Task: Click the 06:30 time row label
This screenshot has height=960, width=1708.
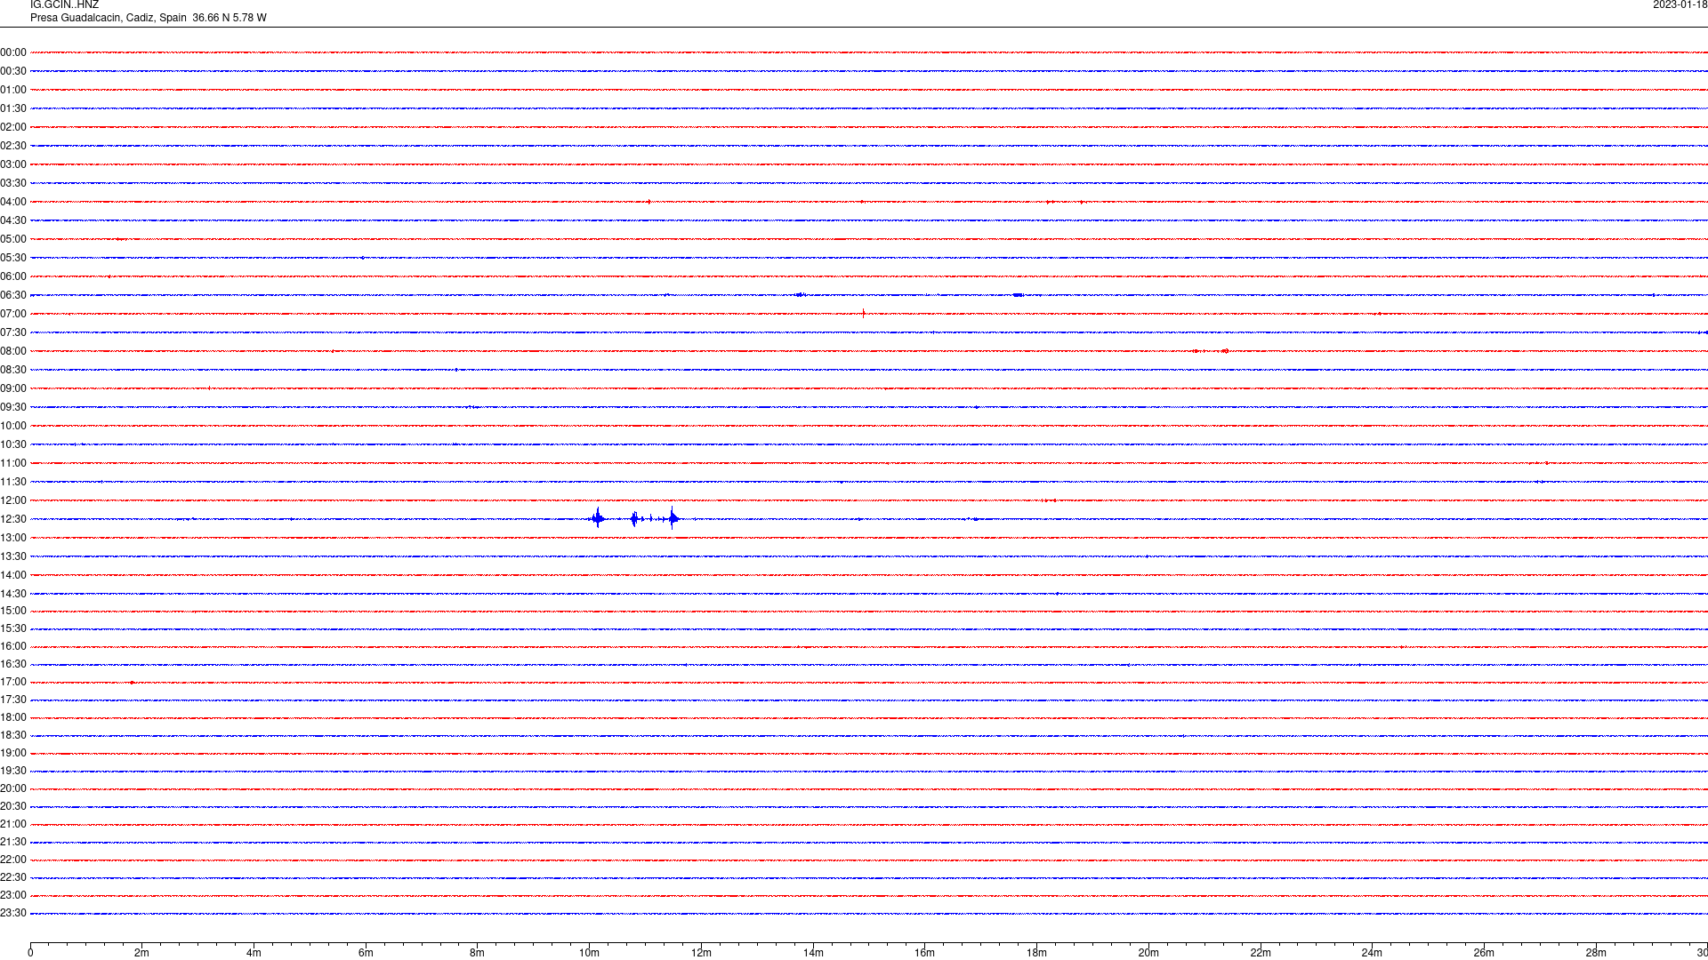Action: pyautogui.click(x=13, y=295)
